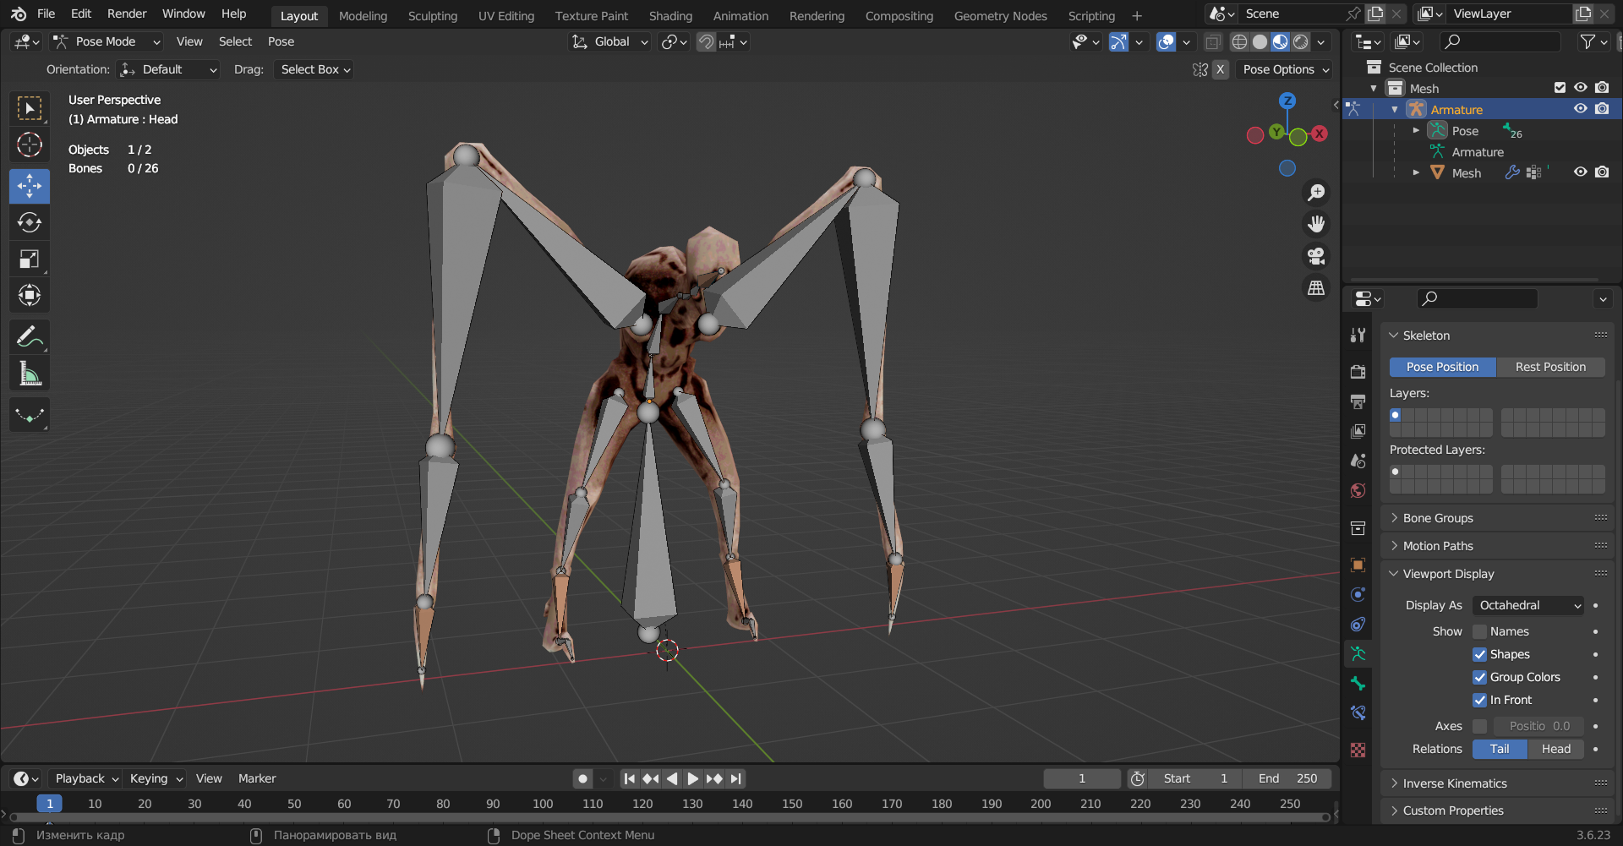Open the Bone properties tab
This screenshot has width=1623, height=846.
tap(1358, 684)
